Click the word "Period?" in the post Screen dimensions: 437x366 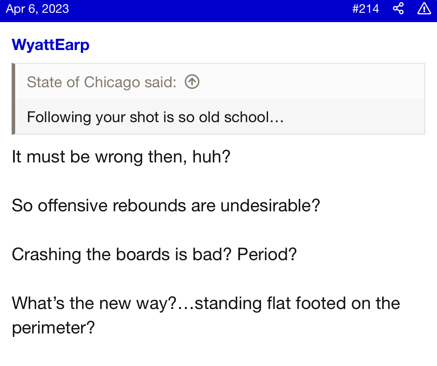point(267,254)
